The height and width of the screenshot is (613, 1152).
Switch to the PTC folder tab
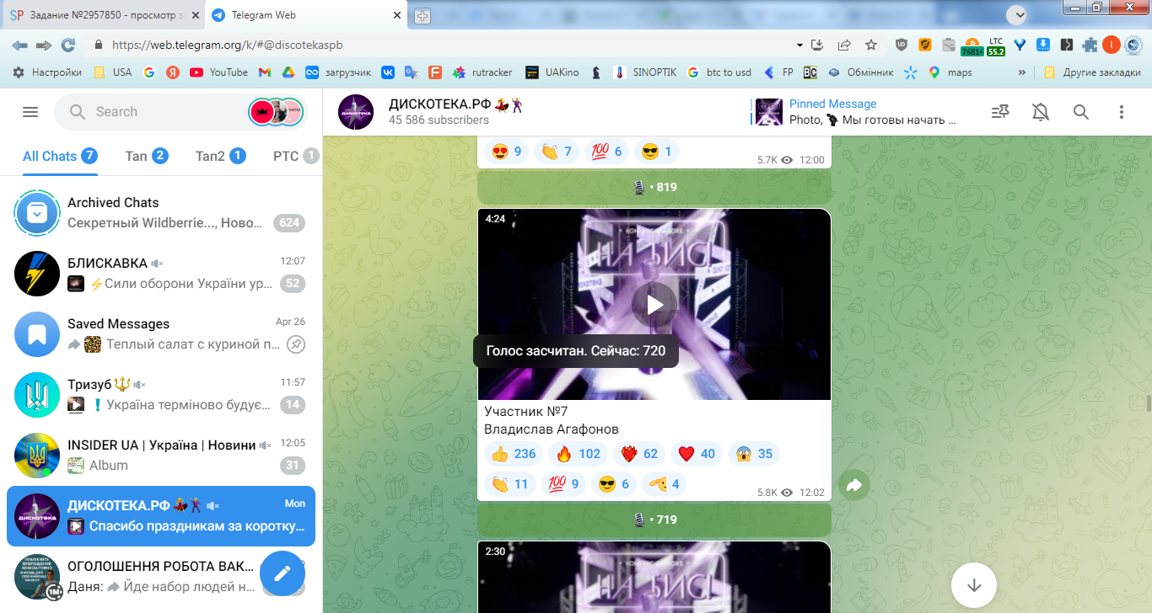(296, 156)
